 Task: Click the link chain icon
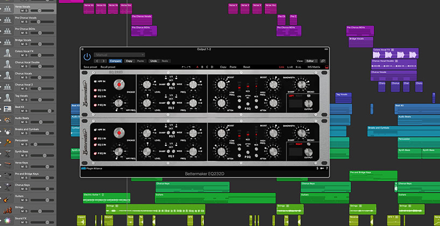point(323,61)
